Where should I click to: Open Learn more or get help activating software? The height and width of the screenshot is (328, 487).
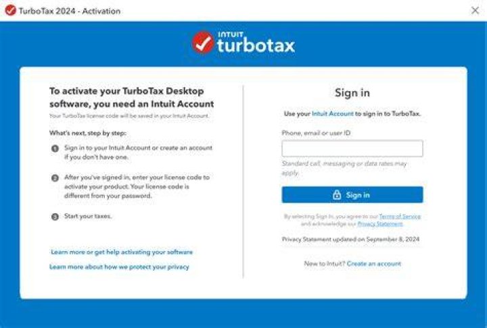122,252
